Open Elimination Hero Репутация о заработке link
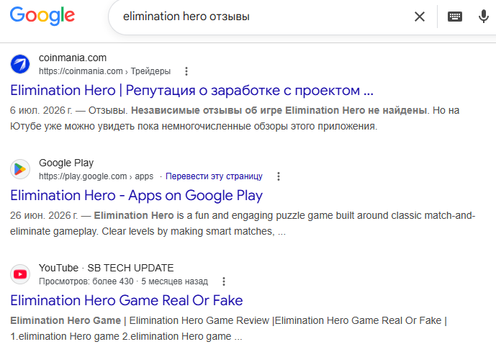 (x=191, y=91)
